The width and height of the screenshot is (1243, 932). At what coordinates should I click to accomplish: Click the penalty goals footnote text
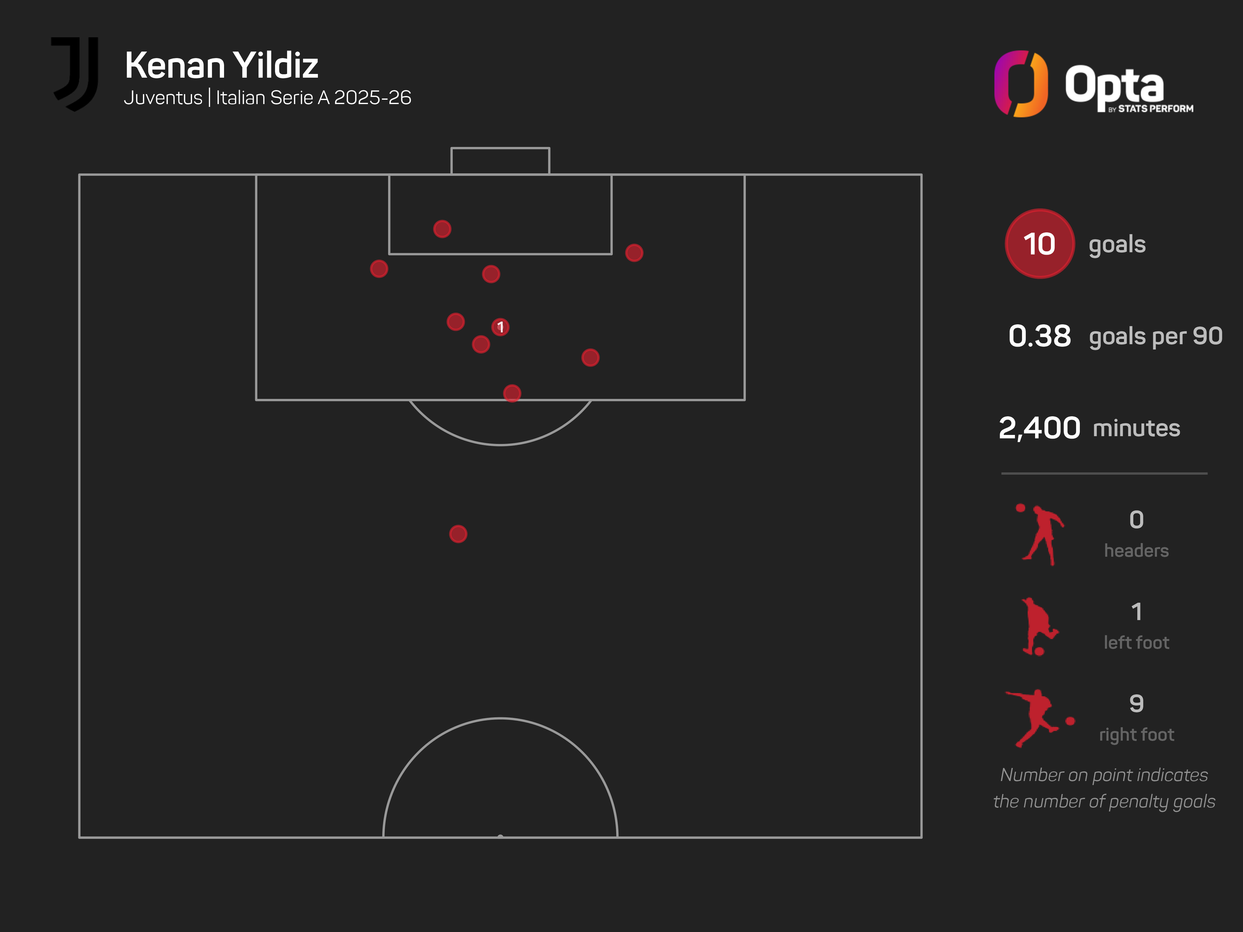(x=1104, y=788)
